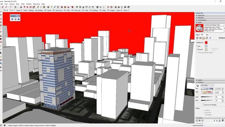Toggle the From edges display checkbox
The image size is (225, 127).
[204, 115]
